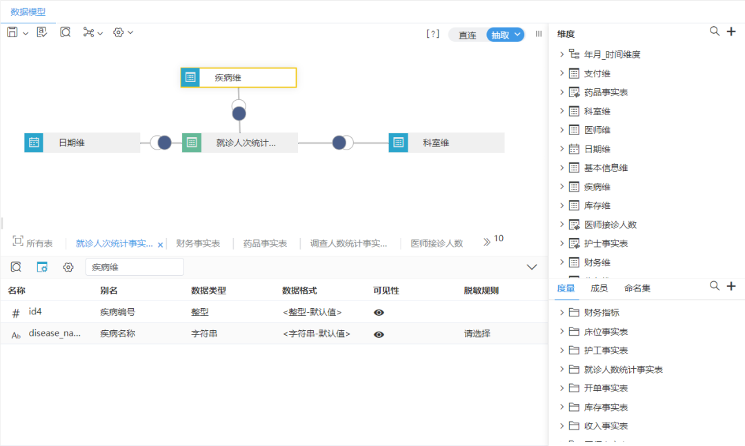Open the 财务事实表 table tab
The image size is (745, 446).
point(198,243)
